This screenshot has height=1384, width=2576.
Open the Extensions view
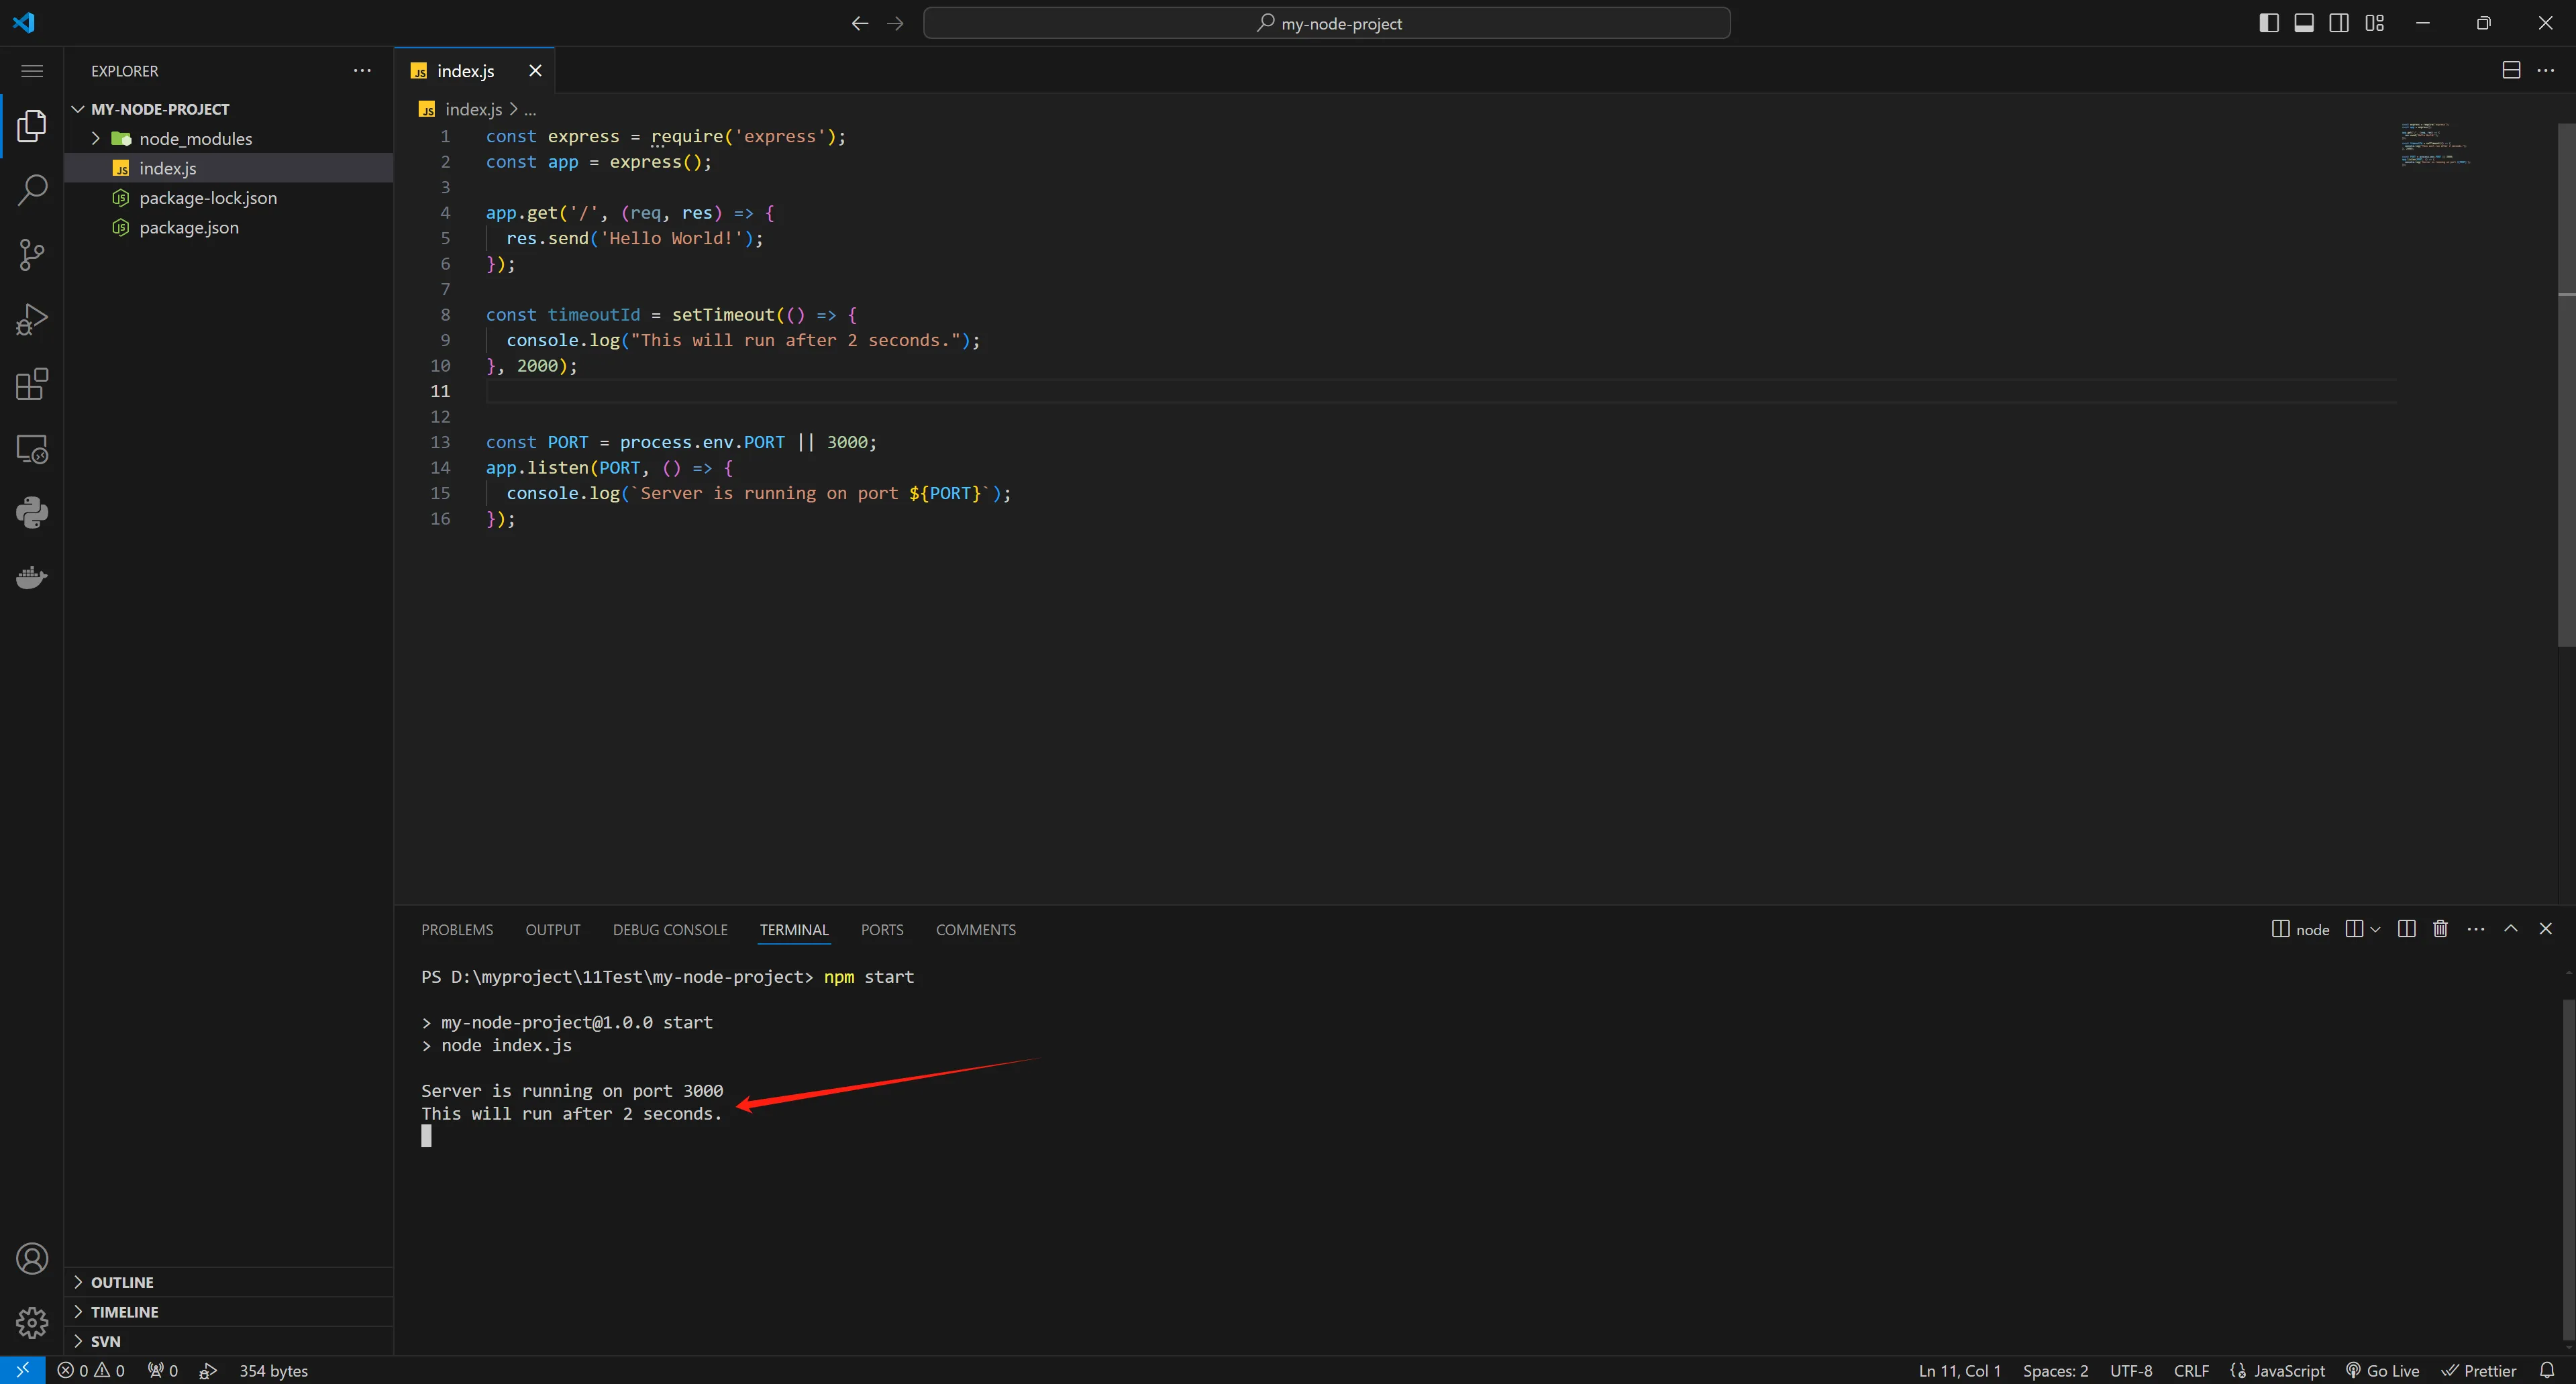(x=32, y=384)
